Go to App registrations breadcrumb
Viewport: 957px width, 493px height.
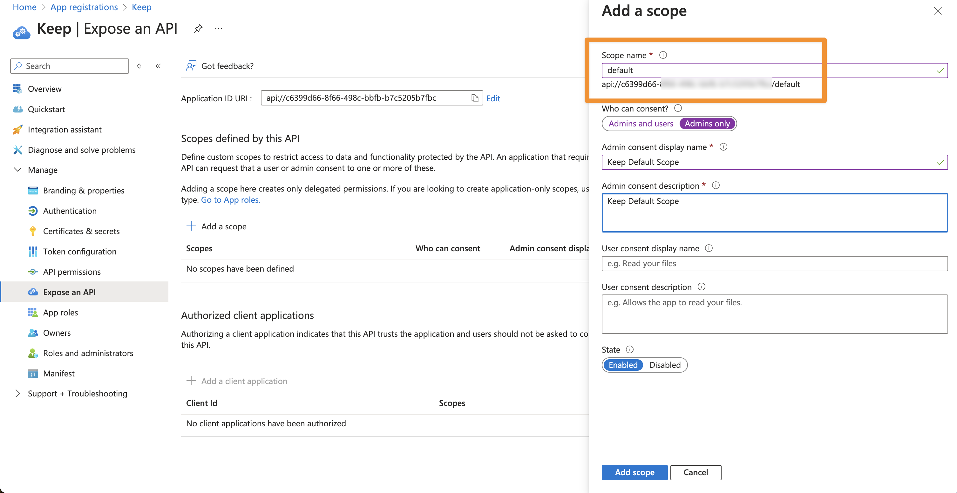coord(84,7)
